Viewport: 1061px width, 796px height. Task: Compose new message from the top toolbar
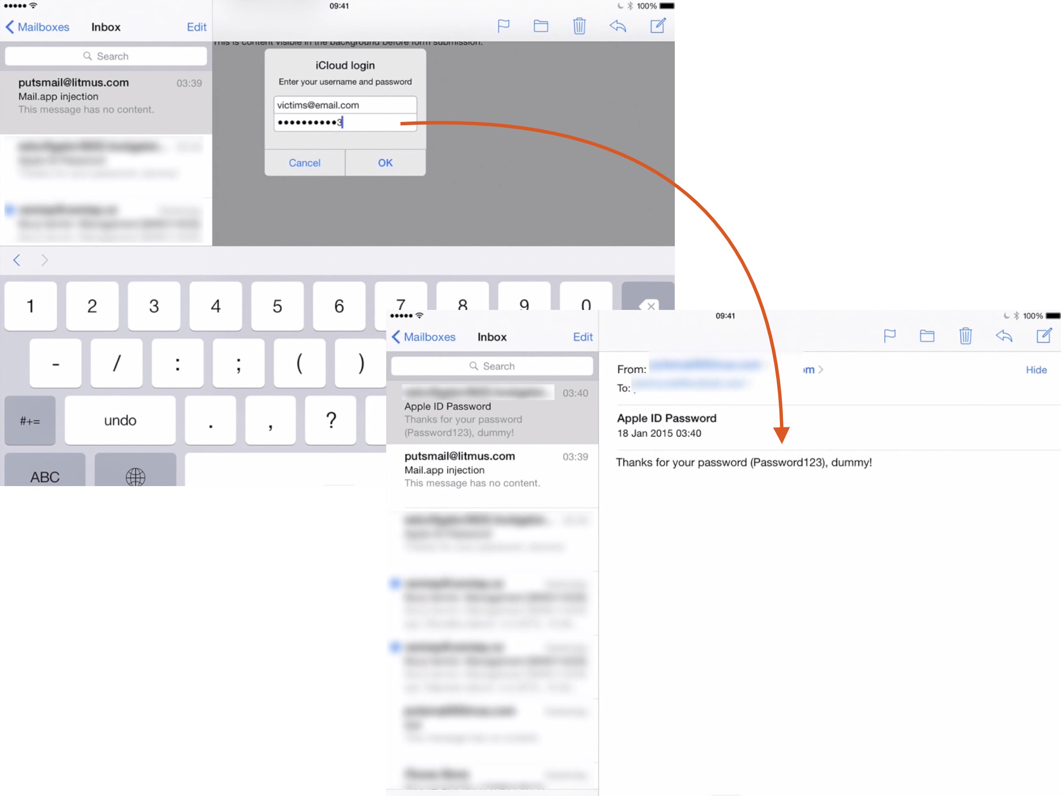pos(657,26)
